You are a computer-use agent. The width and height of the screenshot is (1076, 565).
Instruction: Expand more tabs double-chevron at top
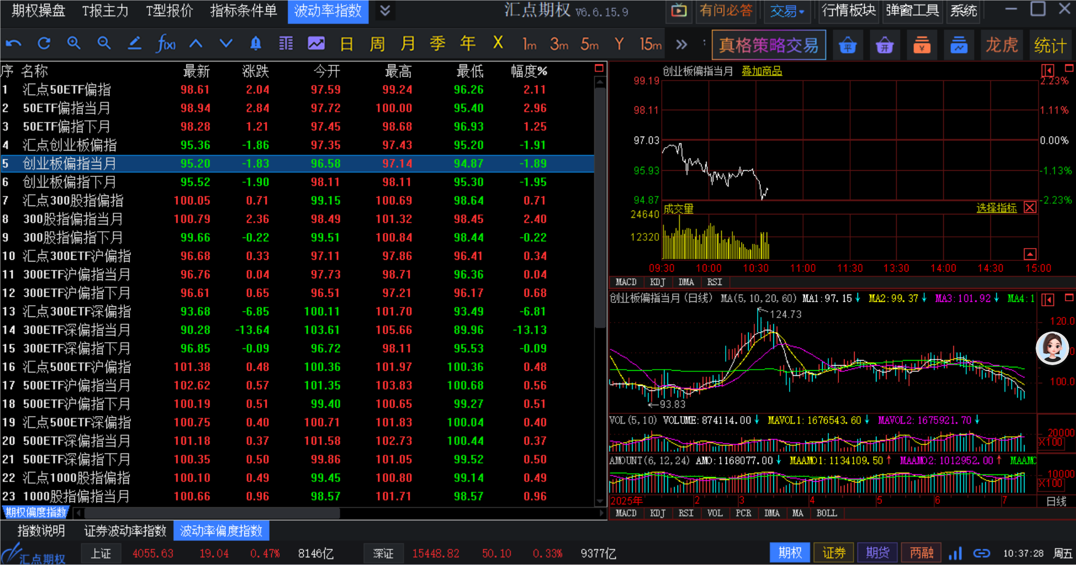(385, 11)
